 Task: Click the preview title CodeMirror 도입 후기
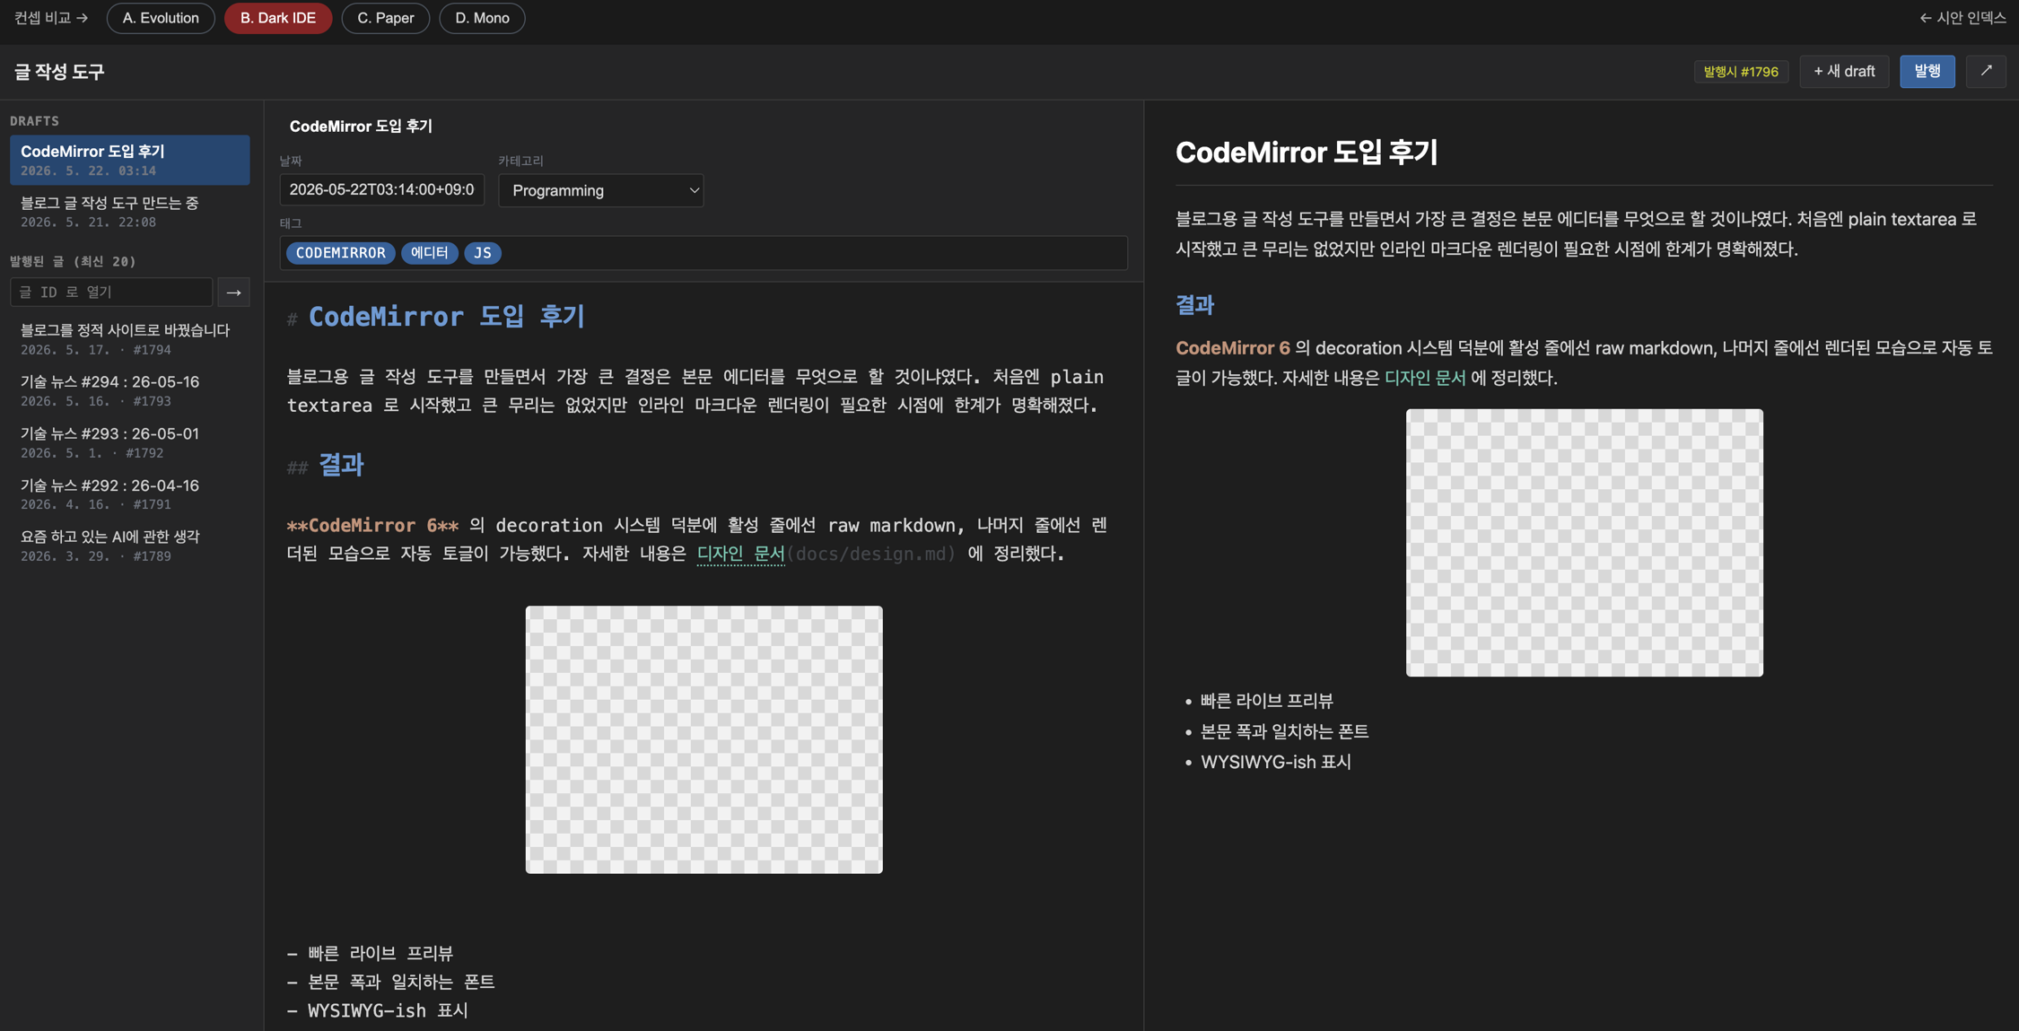[x=1307, y=153]
